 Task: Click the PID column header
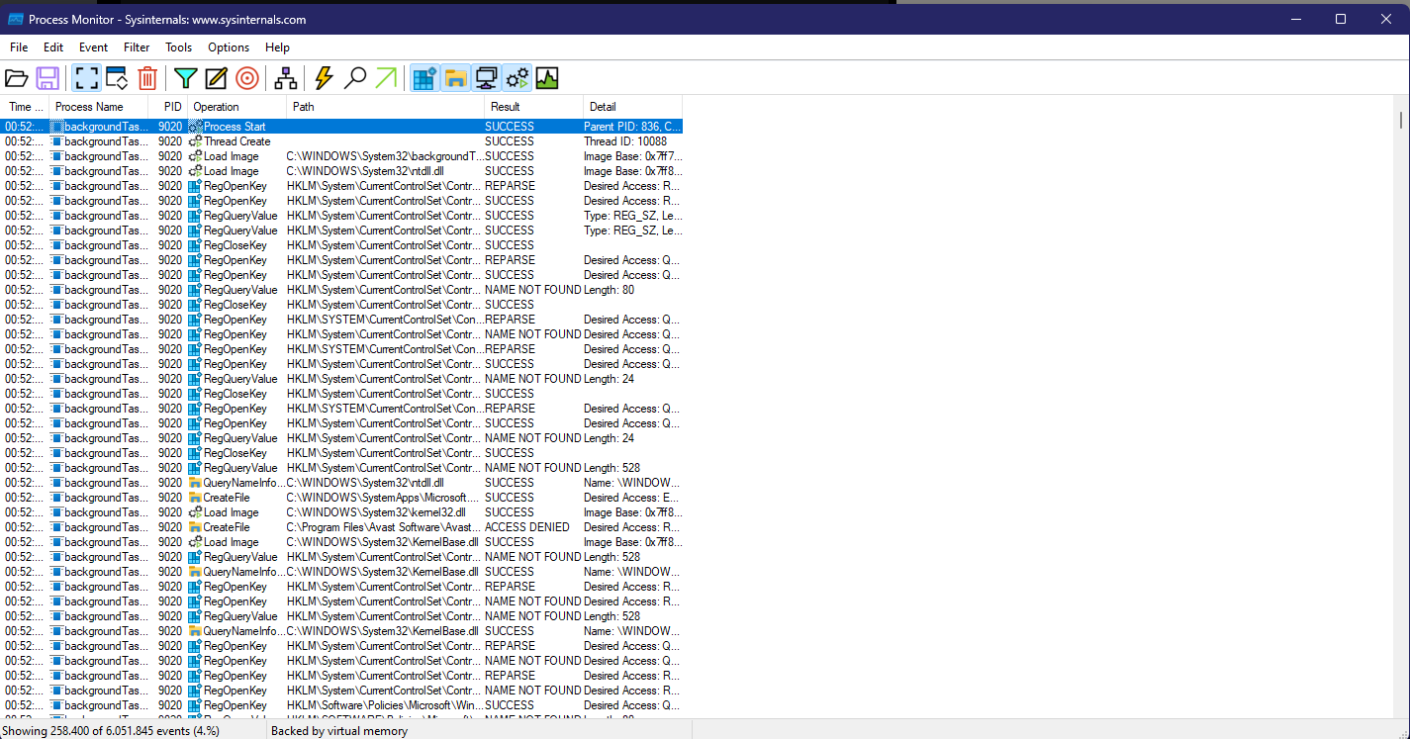coord(168,107)
